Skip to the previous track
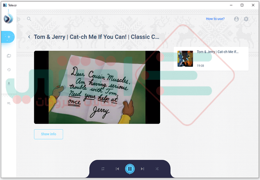This screenshot has height=180, width=260. tap(117, 169)
